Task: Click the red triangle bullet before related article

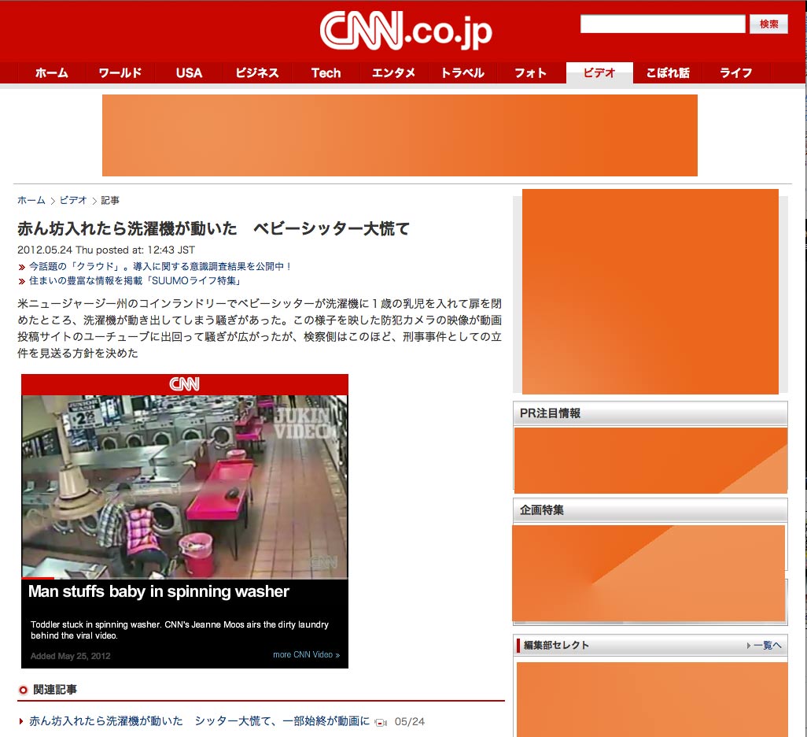Action: pyautogui.click(x=21, y=721)
